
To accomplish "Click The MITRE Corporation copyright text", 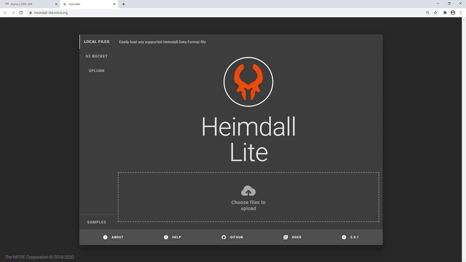I will tap(39, 257).
